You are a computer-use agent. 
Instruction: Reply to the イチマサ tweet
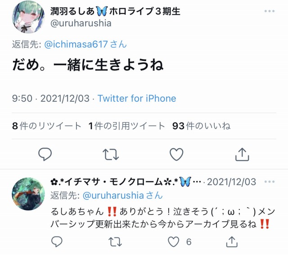point(57,241)
